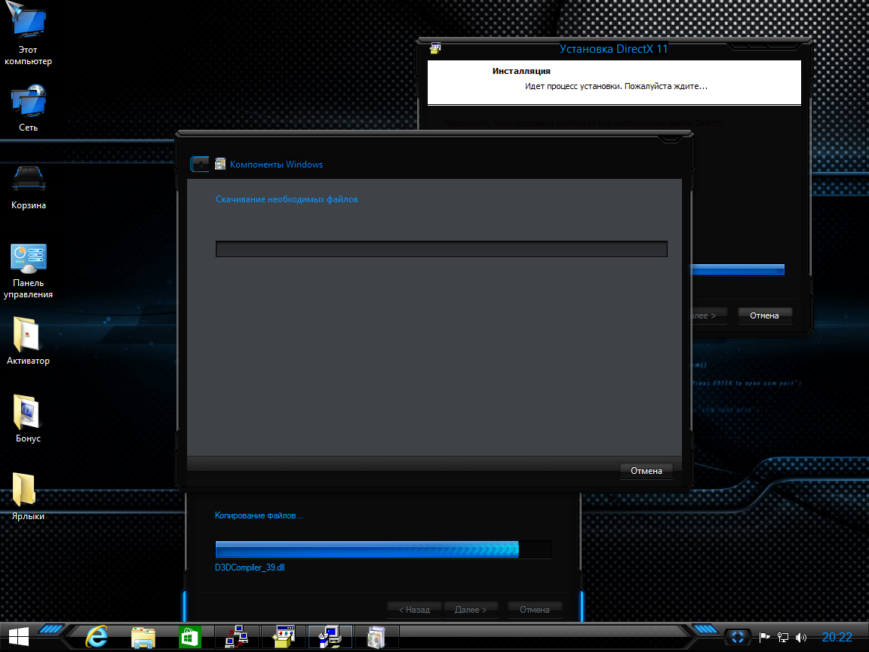Click Копирование файлов... status text

[259, 515]
